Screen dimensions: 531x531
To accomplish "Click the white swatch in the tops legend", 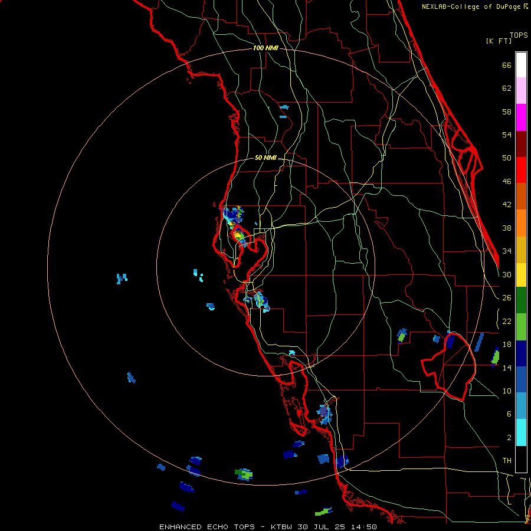I will tap(521, 65).
